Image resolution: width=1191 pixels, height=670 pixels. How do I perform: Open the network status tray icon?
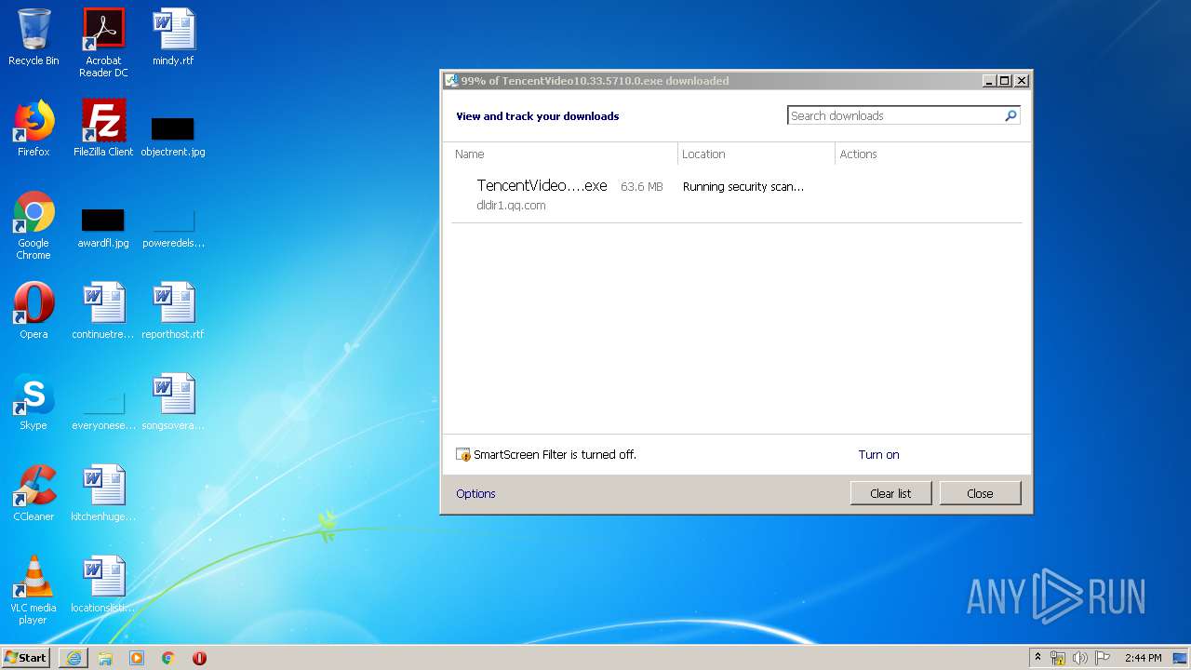(x=1058, y=658)
